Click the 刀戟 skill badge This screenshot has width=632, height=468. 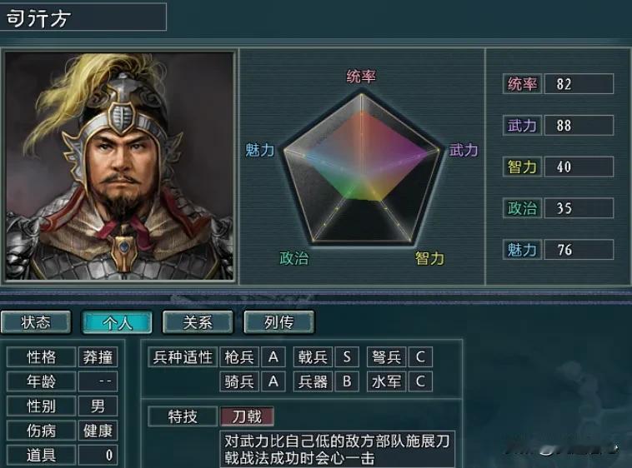247,416
